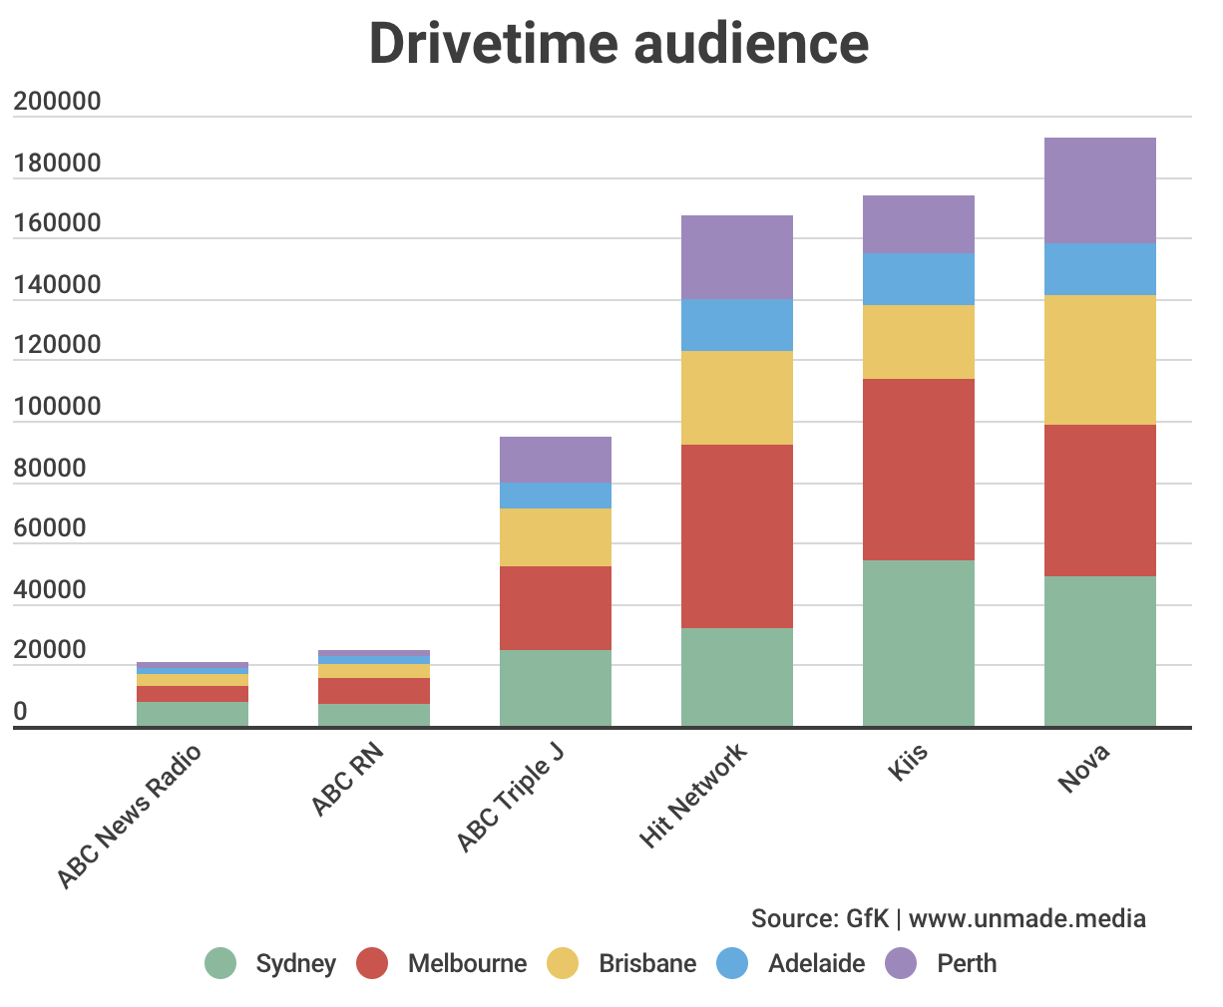The width and height of the screenshot is (1223, 1007).
Task: Click the Nova bar's red Melbourne segment
Action: tap(1100, 501)
